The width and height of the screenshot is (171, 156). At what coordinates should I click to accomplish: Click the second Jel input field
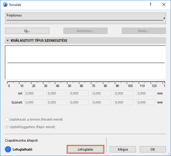tap(56, 93)
